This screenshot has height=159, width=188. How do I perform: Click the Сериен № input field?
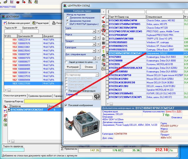79,98
